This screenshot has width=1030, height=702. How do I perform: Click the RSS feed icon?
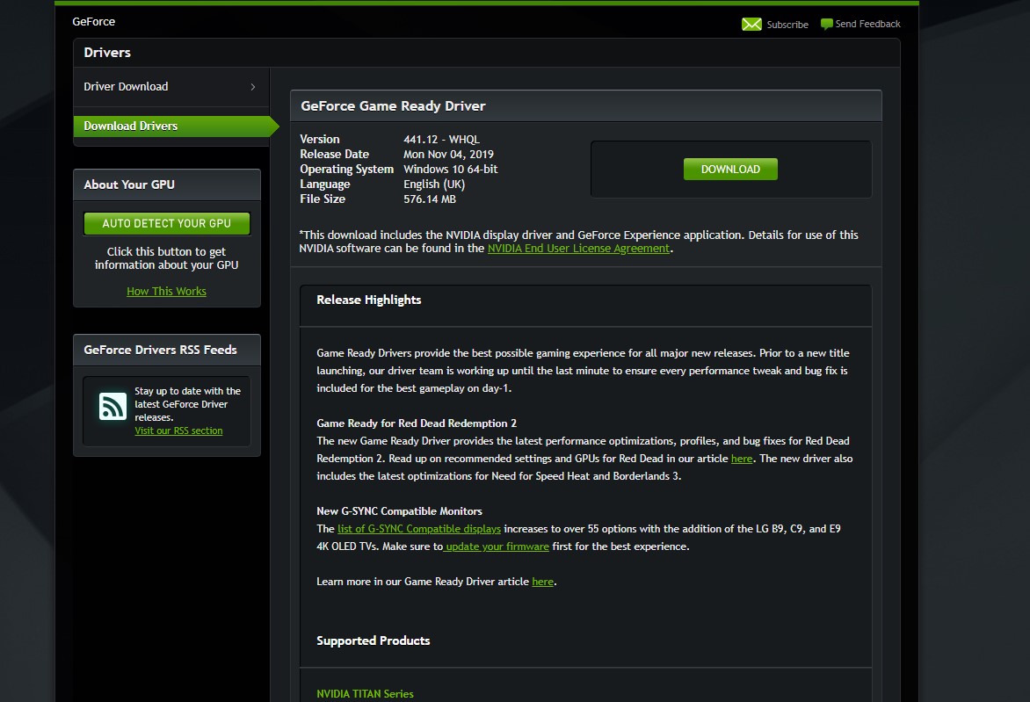coord(112,406)
